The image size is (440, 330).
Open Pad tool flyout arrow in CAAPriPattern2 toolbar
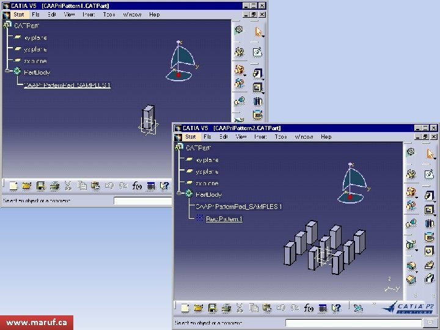point(435,201)
